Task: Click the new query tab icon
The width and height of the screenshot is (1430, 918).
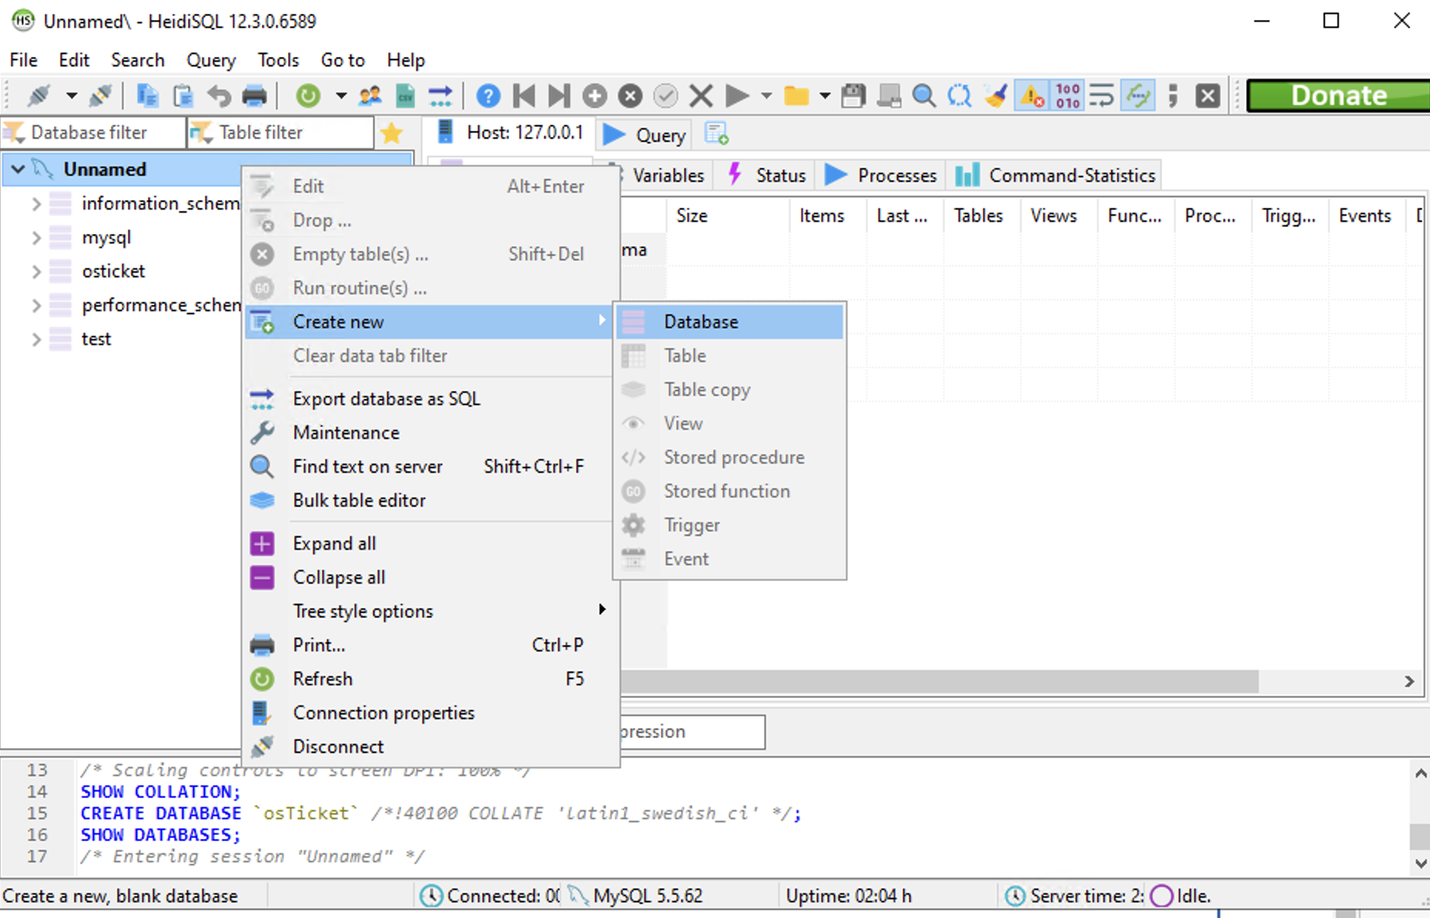Action: 717,134
